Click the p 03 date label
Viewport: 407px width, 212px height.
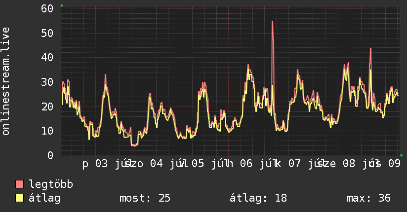coord(95,164)
